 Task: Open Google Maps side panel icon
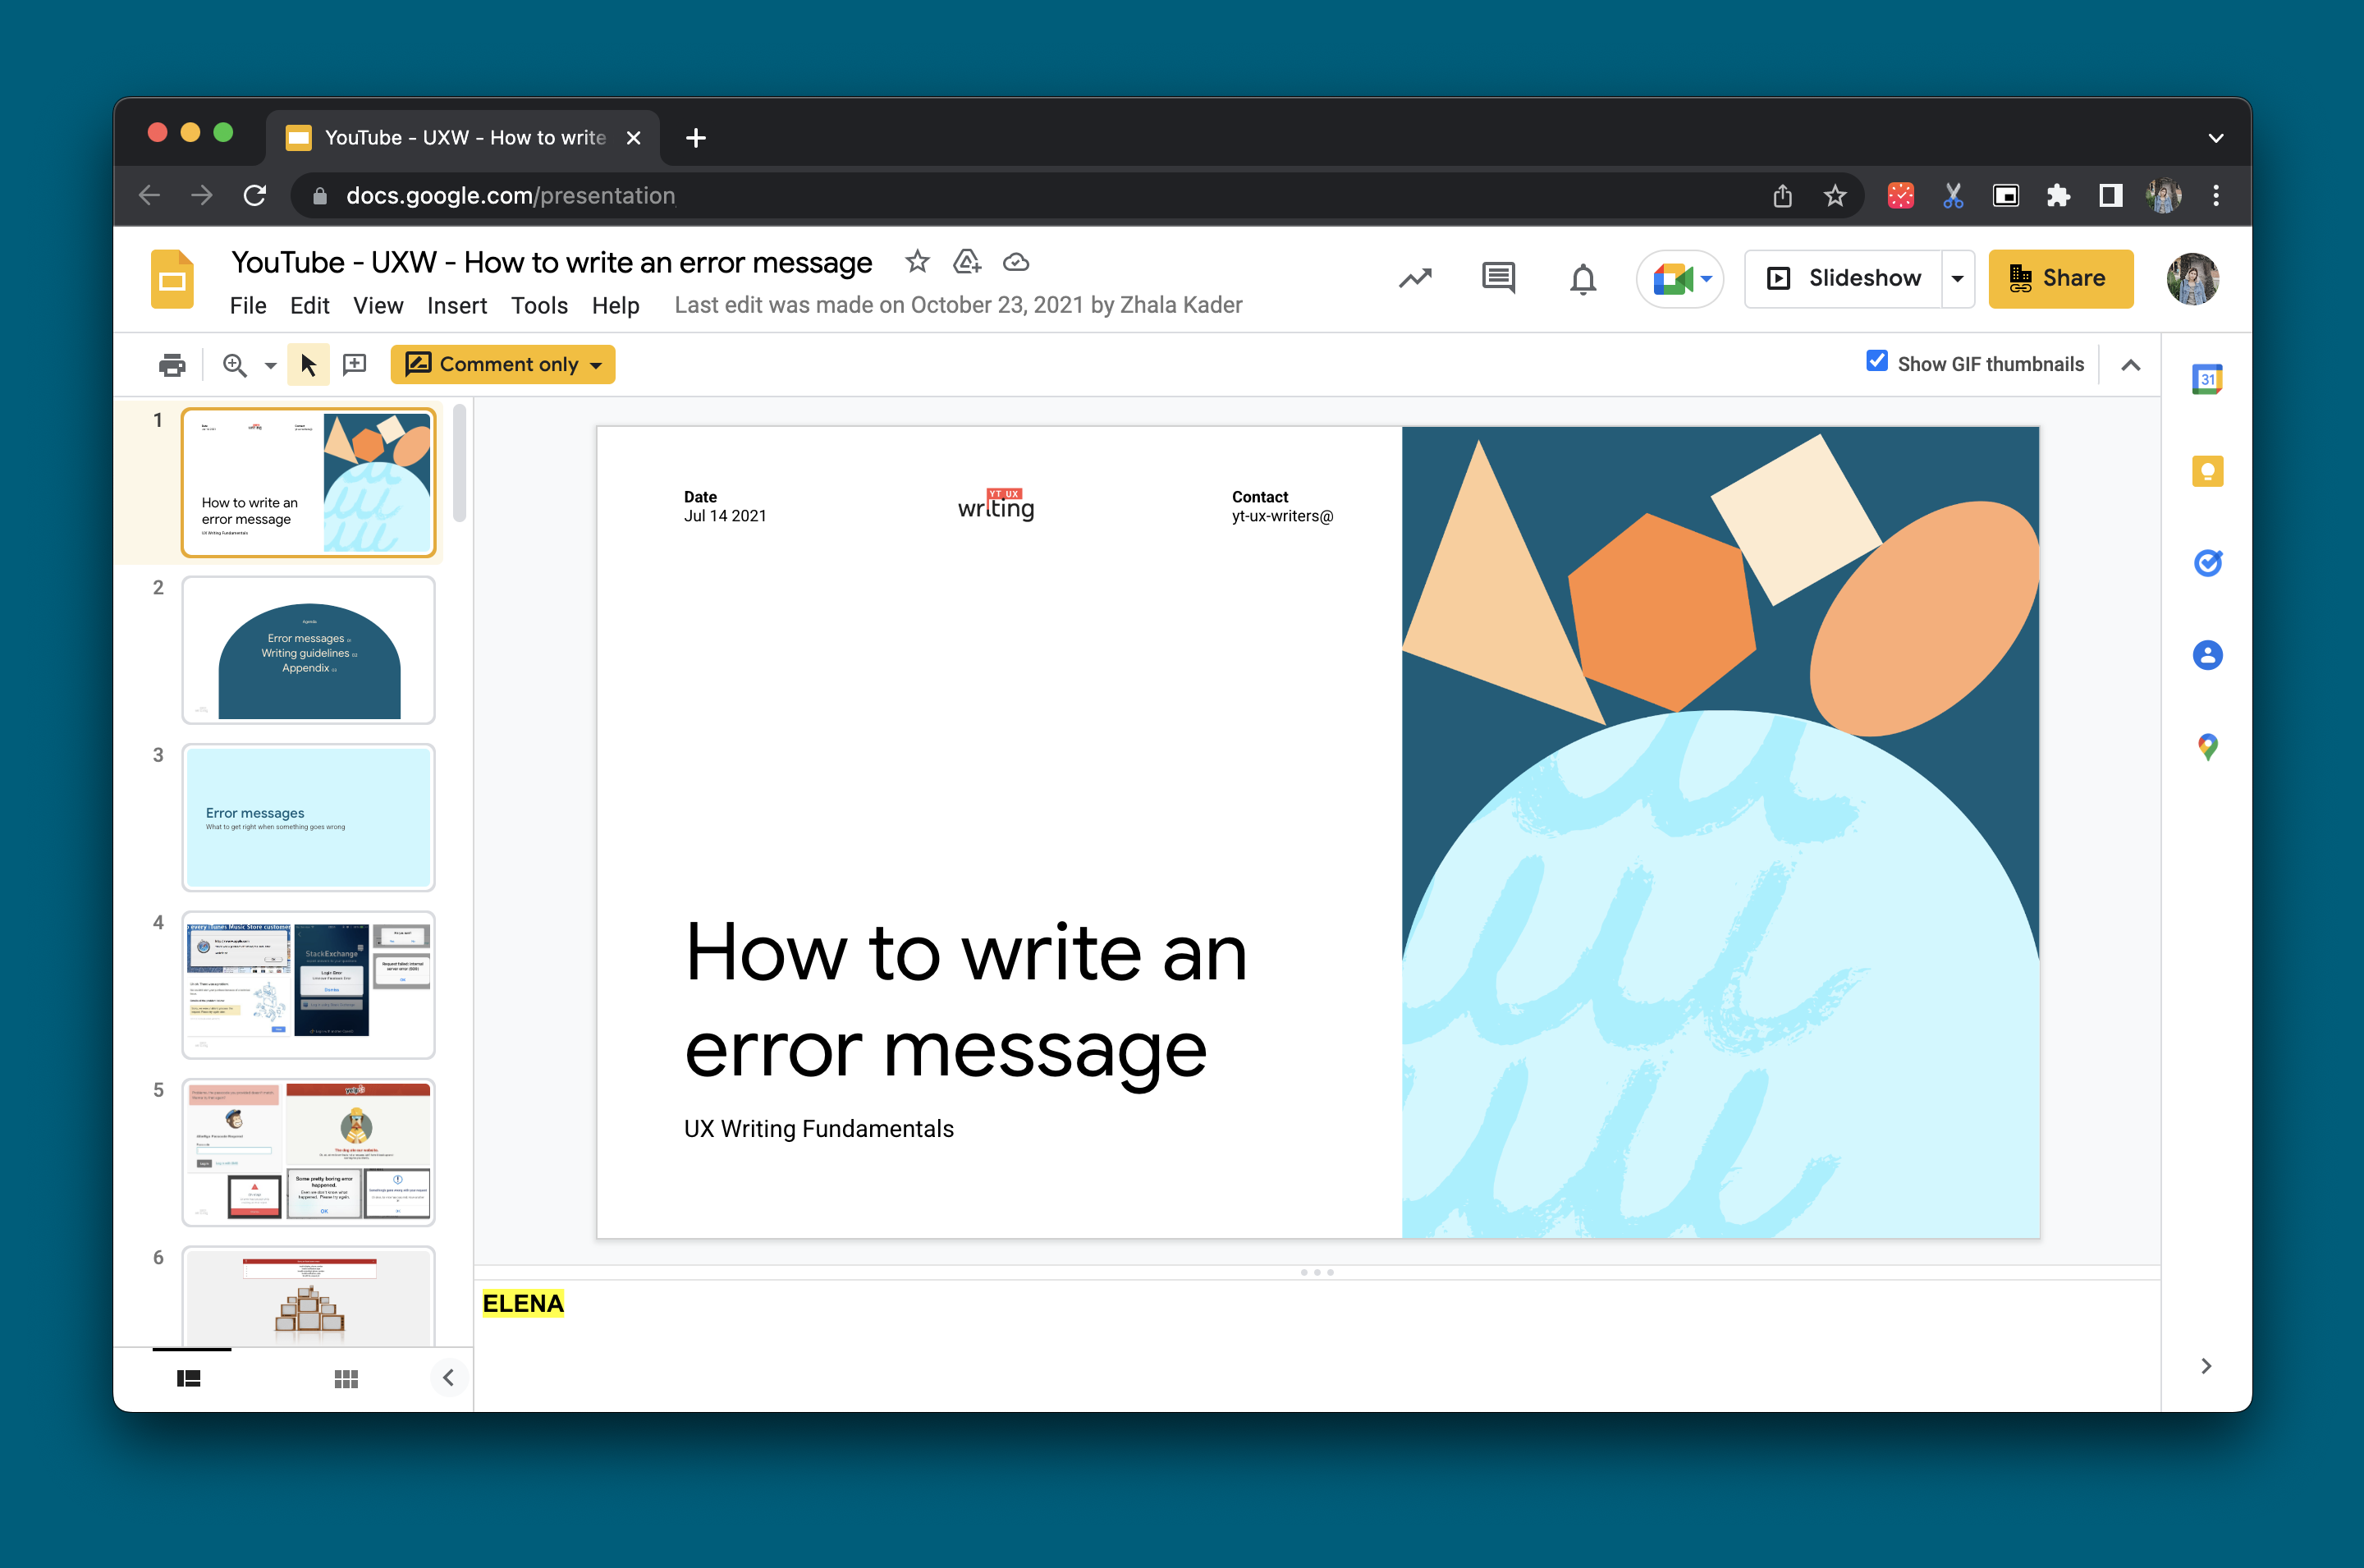coord(2207,747)
